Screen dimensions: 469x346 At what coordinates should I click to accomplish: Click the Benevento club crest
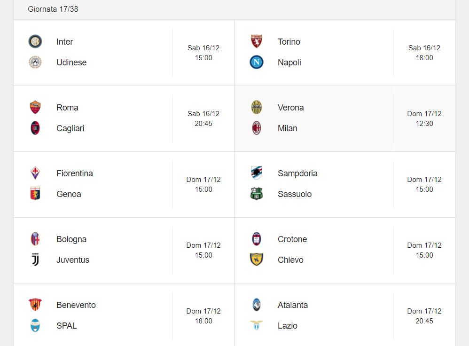pos(35,305)
